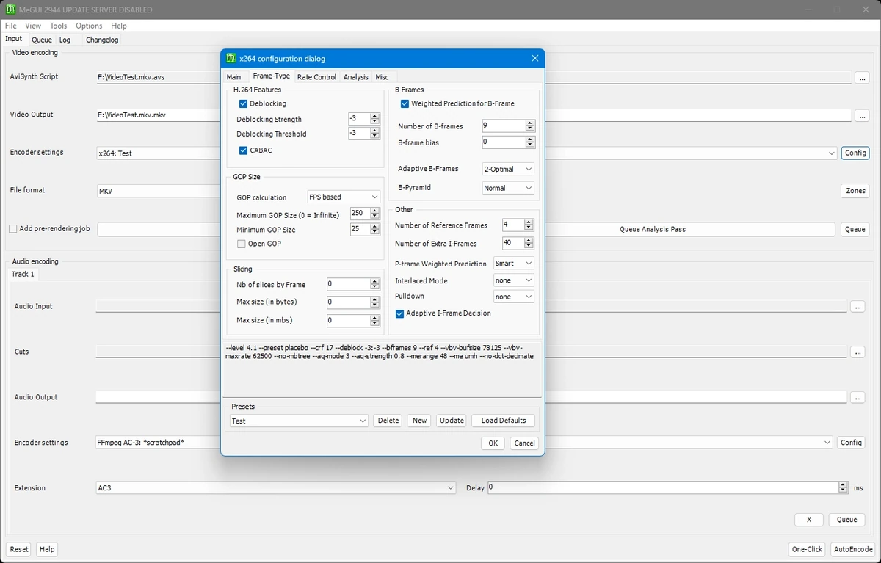
Task: Switch to the Rate Control tab
Action: pyautogui.click(x=316, y=77)
